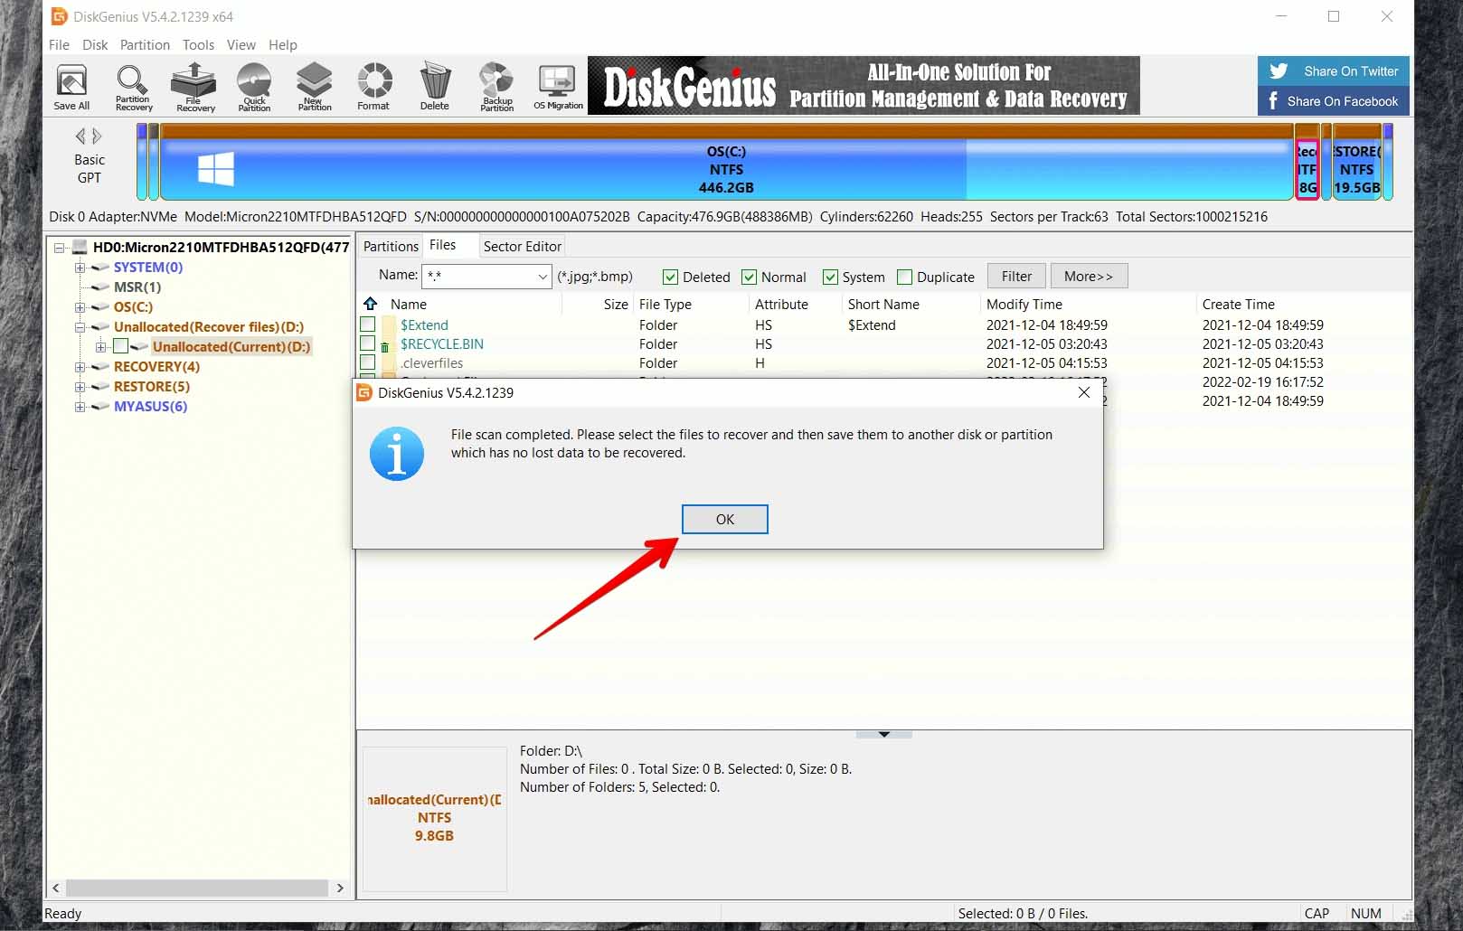
Task: Check the $Extend folder checkbox
Action: coord(367,324)
